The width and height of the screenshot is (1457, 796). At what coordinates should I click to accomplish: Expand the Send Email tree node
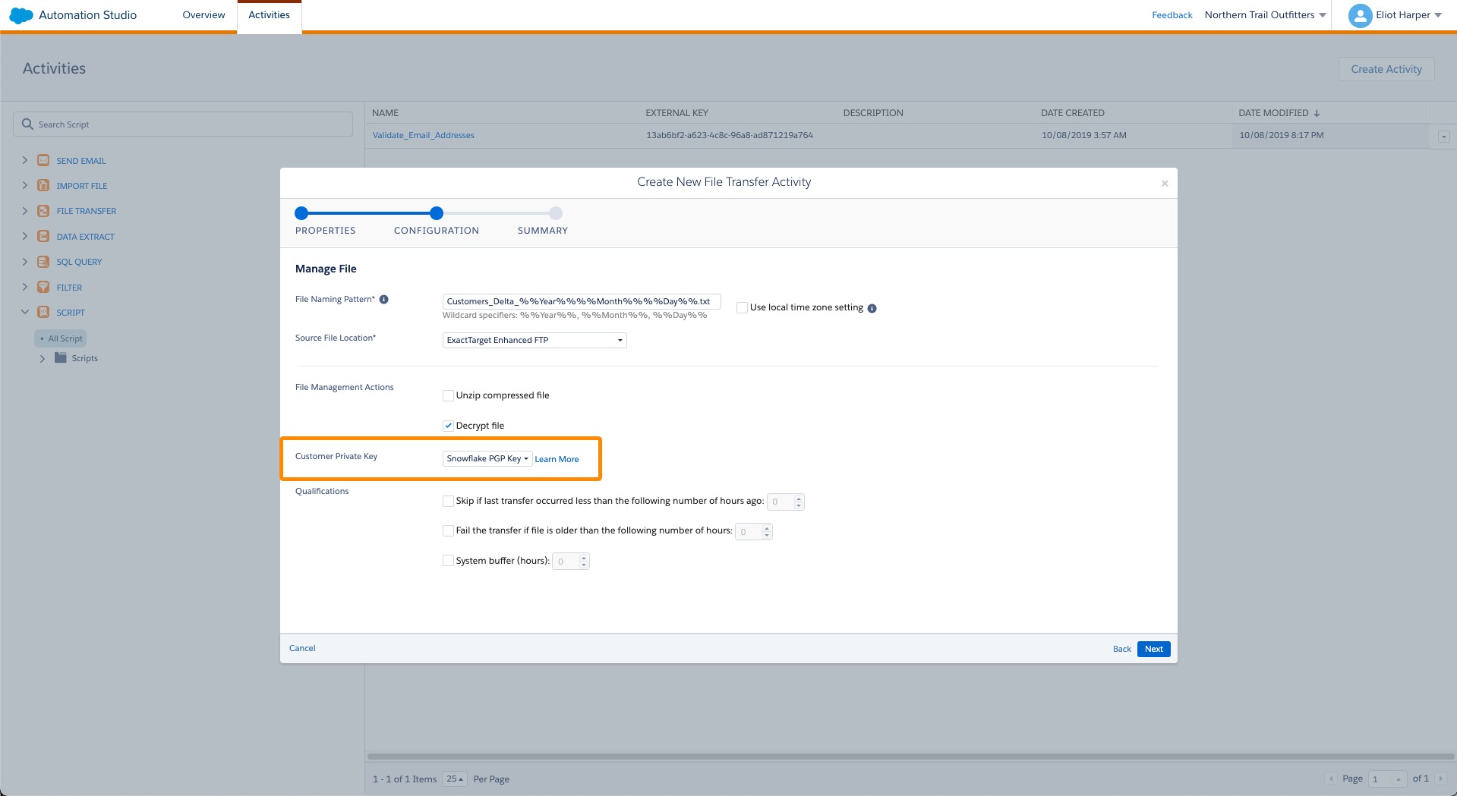click(24, 160)
